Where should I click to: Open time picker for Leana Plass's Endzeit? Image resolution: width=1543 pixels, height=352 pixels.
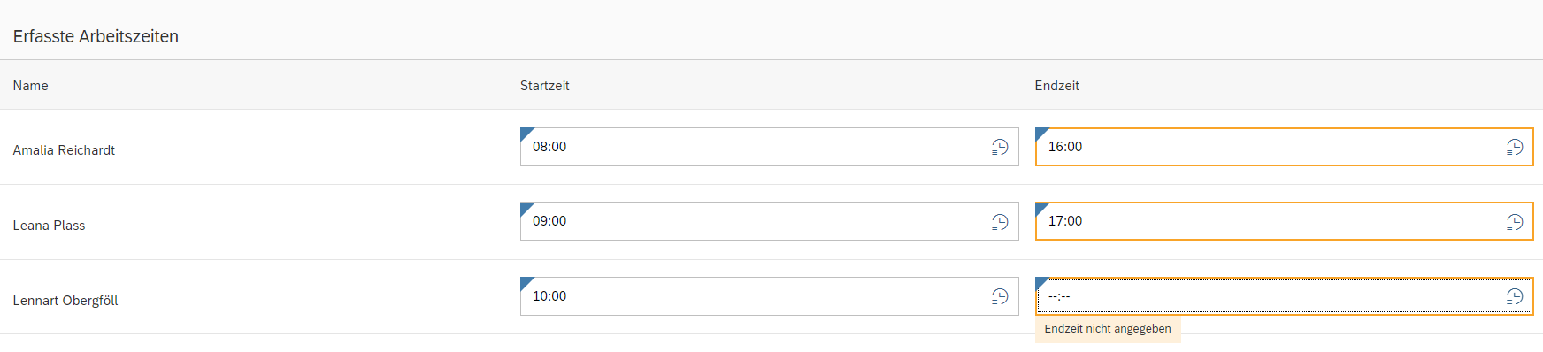click(1515, 222)
